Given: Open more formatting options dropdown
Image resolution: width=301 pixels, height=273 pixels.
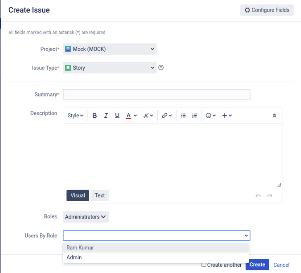Looking at the screenshot, I should (x=148, y=116).
